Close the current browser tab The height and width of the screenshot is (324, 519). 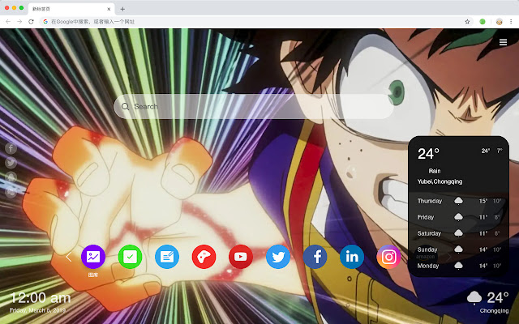109,9
